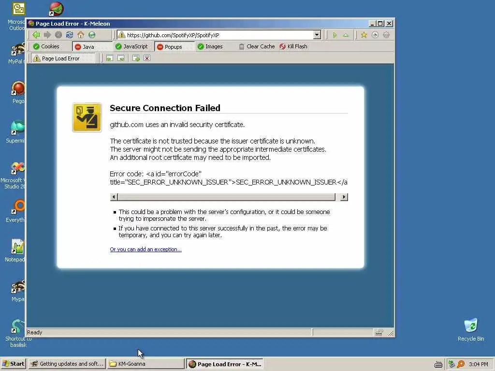Expand the URL bar history dropdown
This screenshot has height=371, width=495.
click(317, 35)
